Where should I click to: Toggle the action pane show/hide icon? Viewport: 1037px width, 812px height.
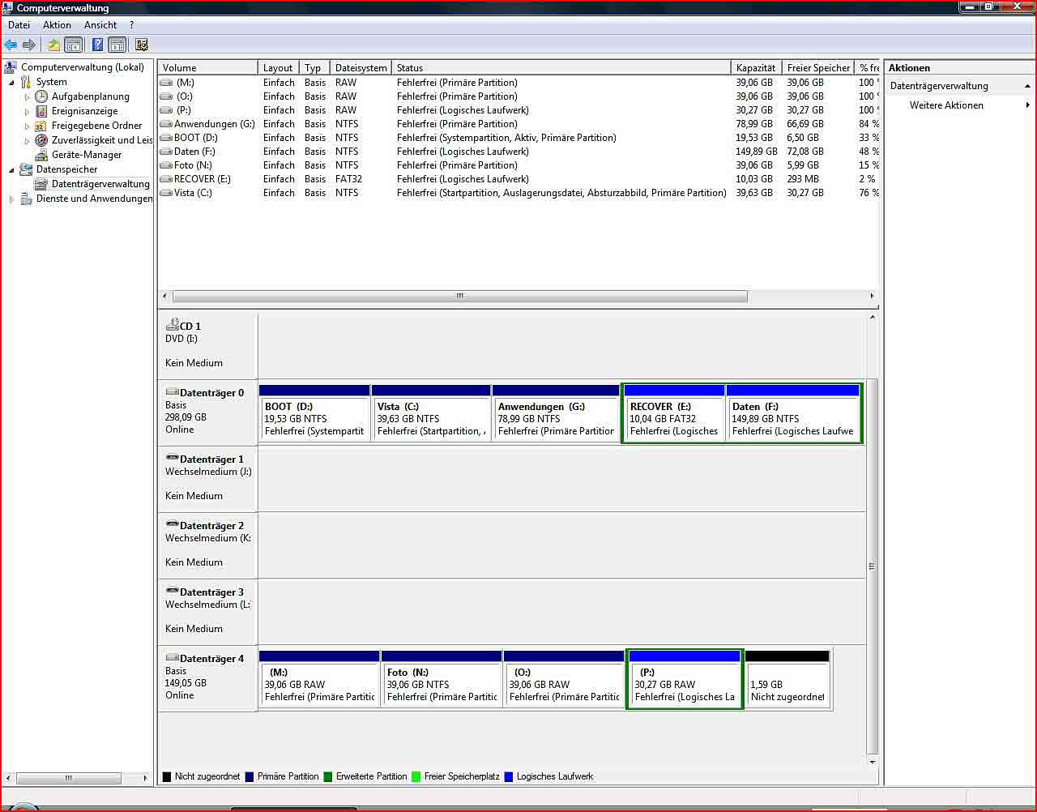pyautogui.click(x=117, y=45)
